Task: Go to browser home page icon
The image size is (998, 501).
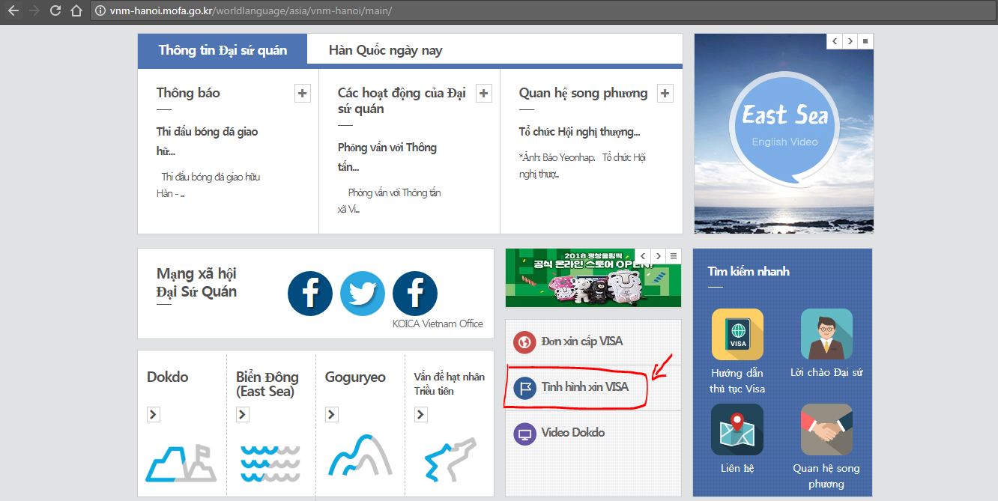Action: tap(76, 11)
